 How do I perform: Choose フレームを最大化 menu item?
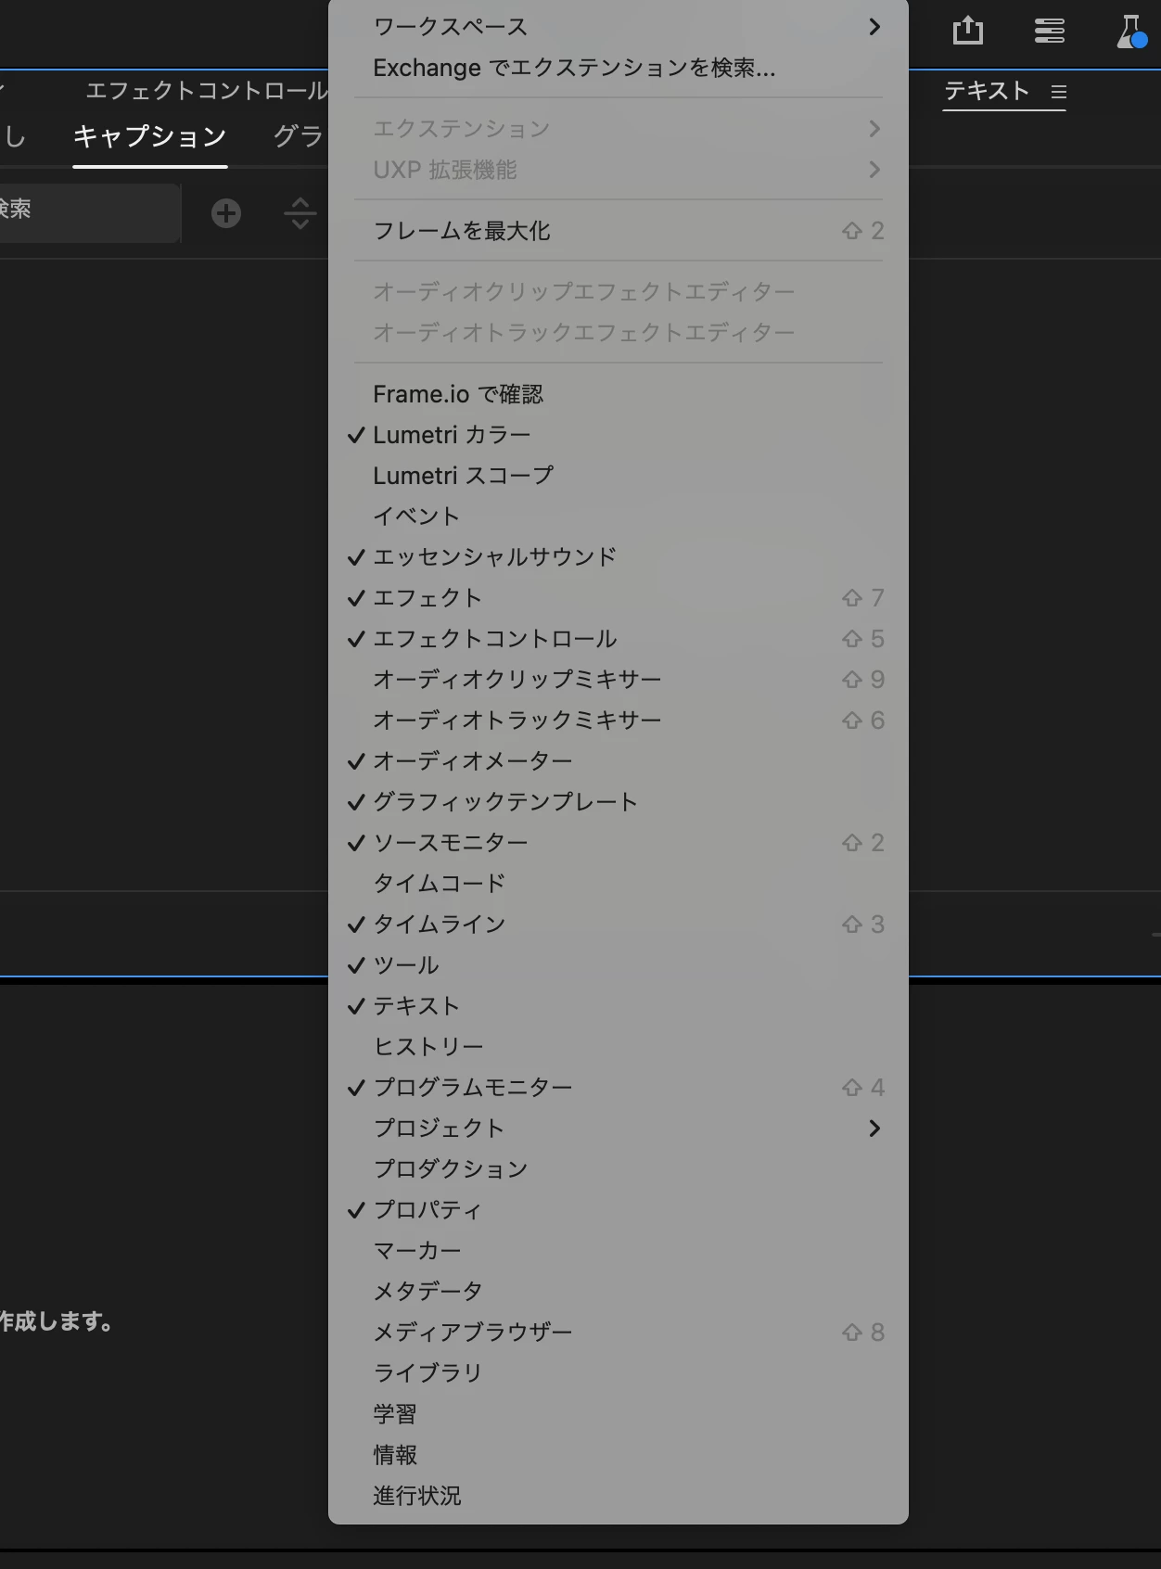pyautogui.click(x=619, y=231)
